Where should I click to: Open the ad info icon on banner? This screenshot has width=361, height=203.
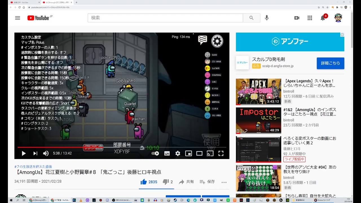pos(342,35)
